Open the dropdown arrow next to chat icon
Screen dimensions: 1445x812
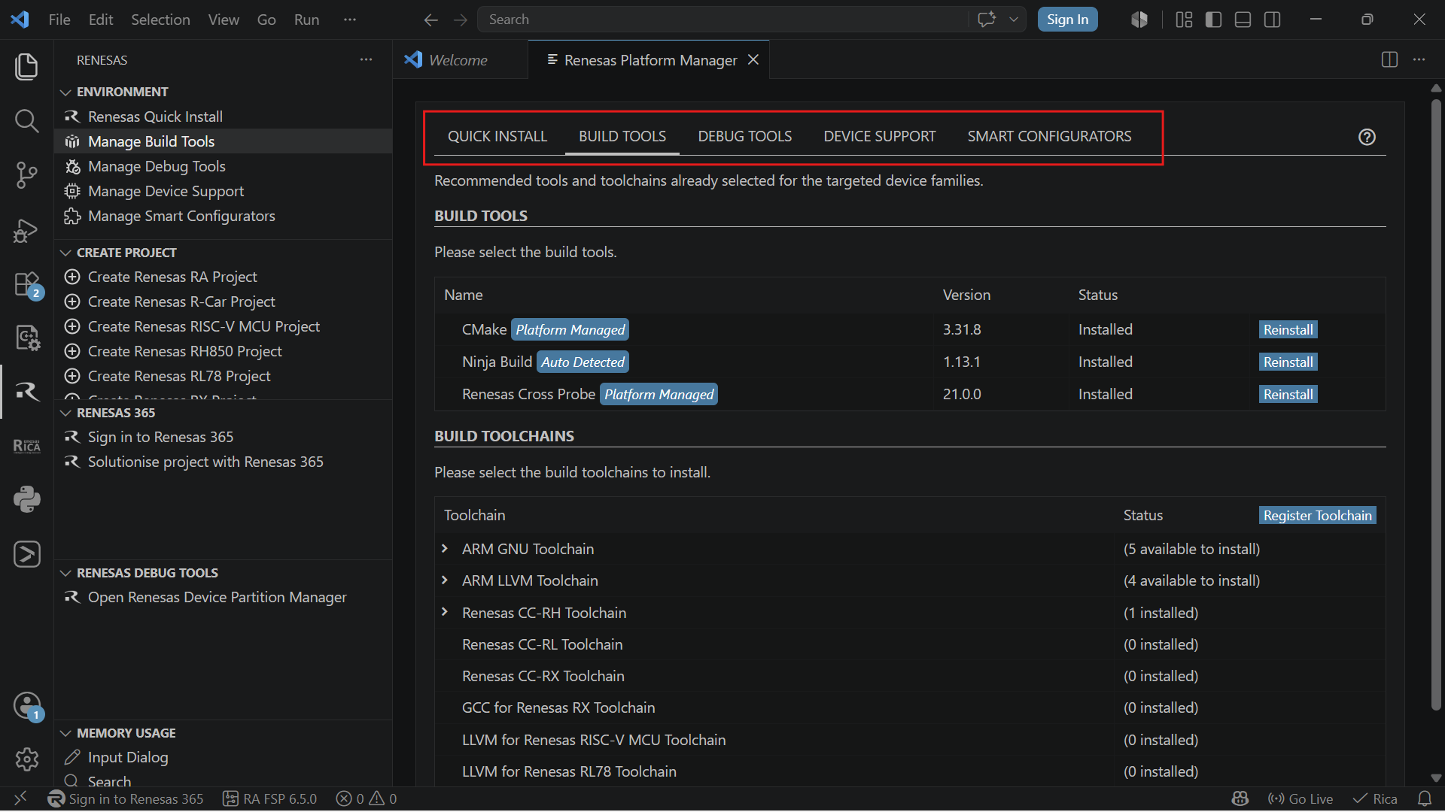[1014, 20]
